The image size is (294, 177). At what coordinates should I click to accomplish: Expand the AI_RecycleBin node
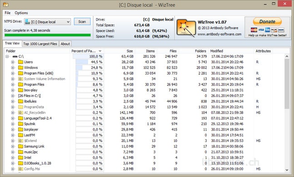point(13,113)
